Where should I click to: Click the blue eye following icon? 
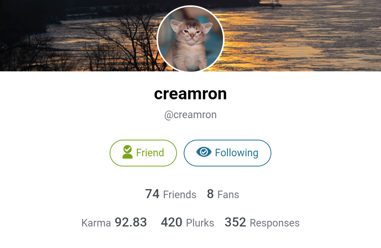(204, 152)
